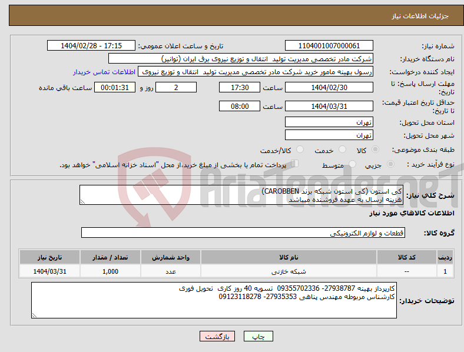The width and height of the screenshot is (464, 352).
Task: Select the خدمت radio button
Action: [342, 150]
